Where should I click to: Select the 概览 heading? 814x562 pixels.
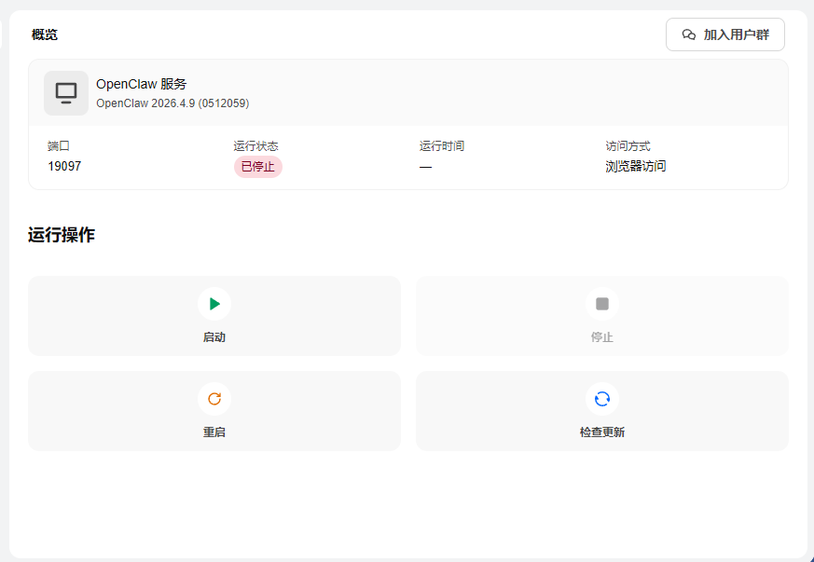(x=45, y=34)
